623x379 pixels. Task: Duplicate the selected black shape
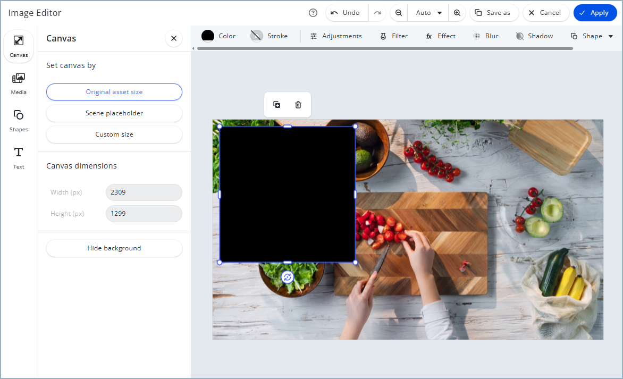(x=277, y=105)
